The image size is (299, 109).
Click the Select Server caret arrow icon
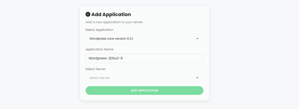point(197,78)
